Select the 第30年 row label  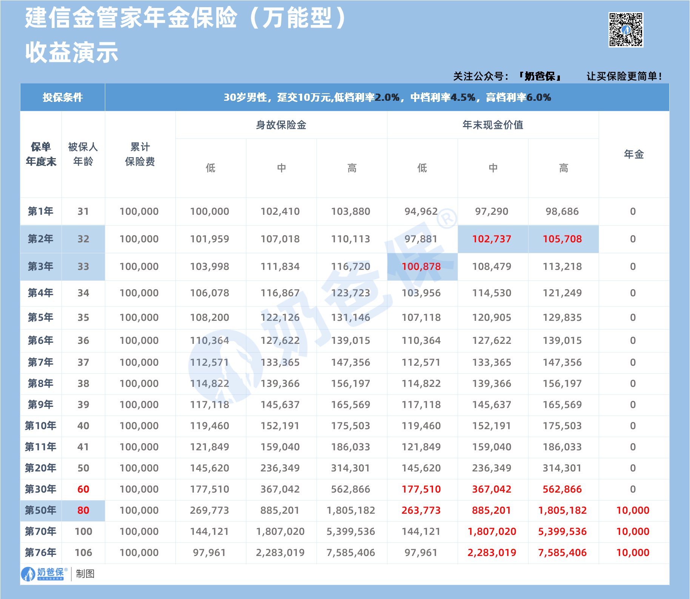[x=40, y=489]
